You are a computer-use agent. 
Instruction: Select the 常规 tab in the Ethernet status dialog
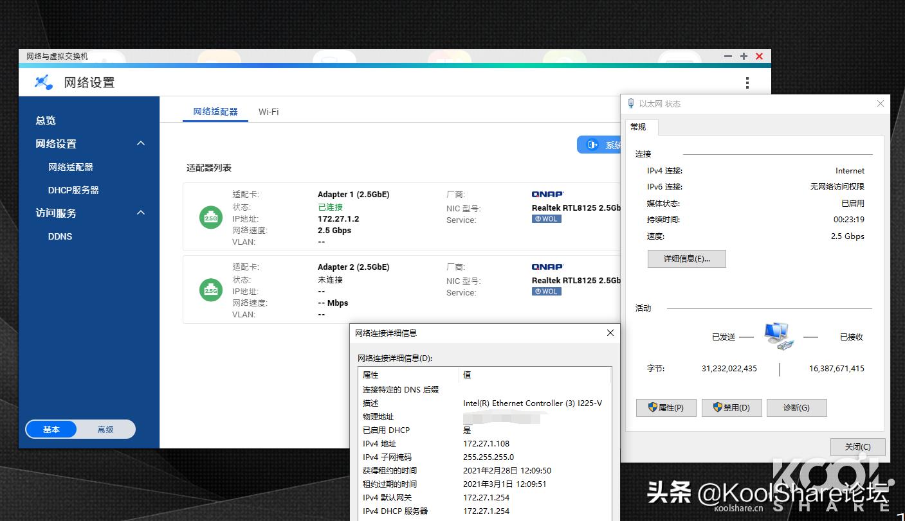(x=641, y=127)
